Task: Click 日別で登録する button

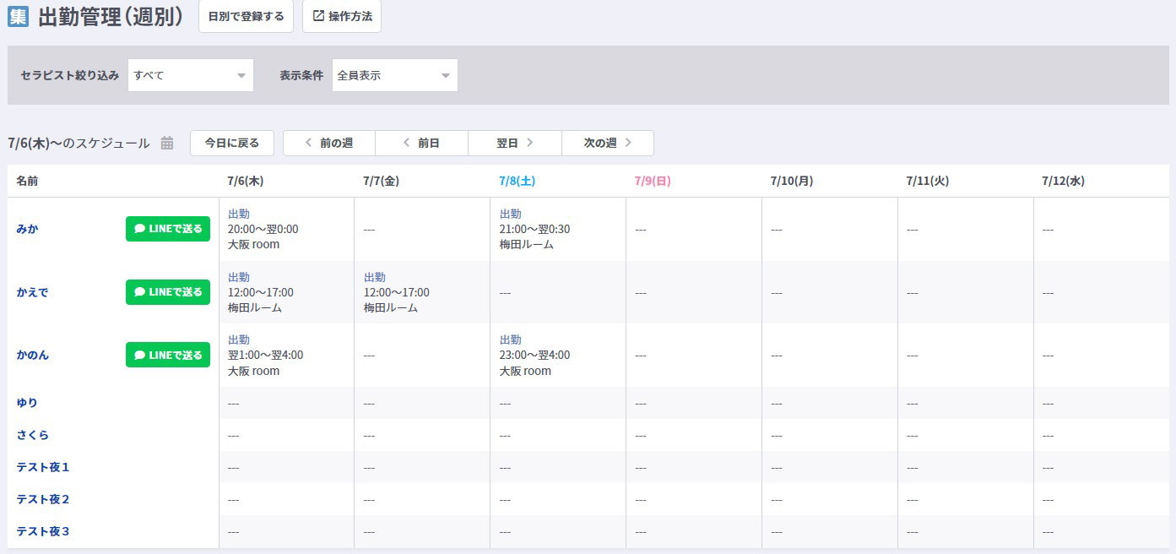Action: [x=246, y=17]
